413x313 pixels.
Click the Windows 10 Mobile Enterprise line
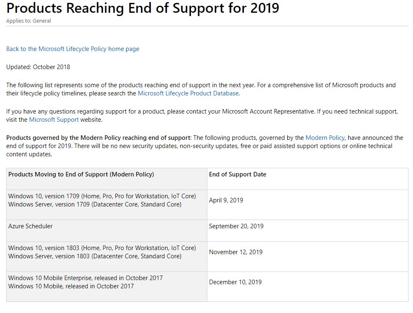click(x=86, y=278)
